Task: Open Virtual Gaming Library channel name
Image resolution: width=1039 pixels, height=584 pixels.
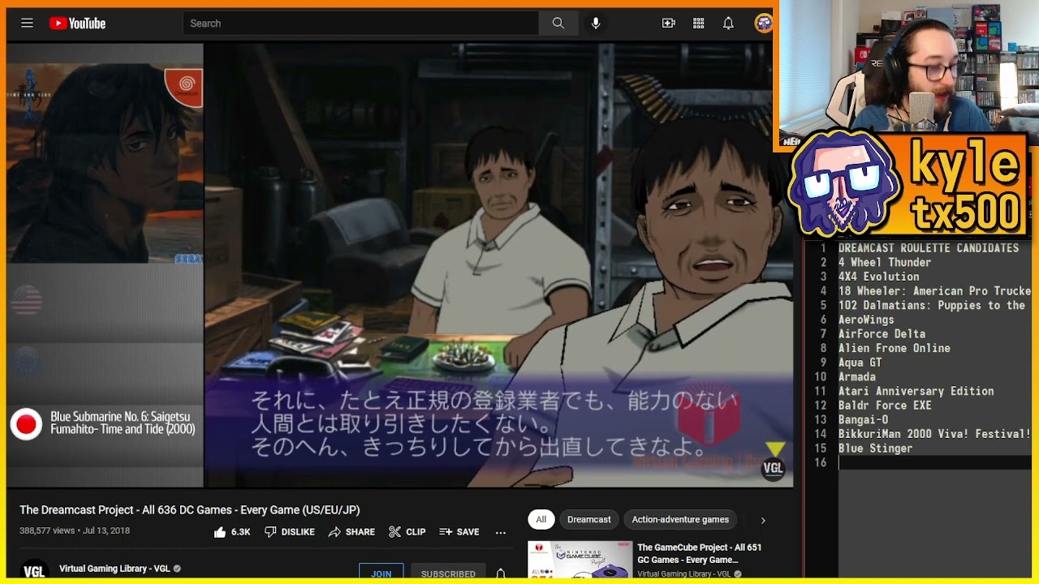Action: (114, 569)
